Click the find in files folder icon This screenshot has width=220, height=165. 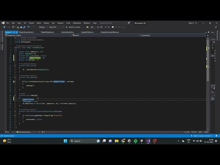(88, 27)
